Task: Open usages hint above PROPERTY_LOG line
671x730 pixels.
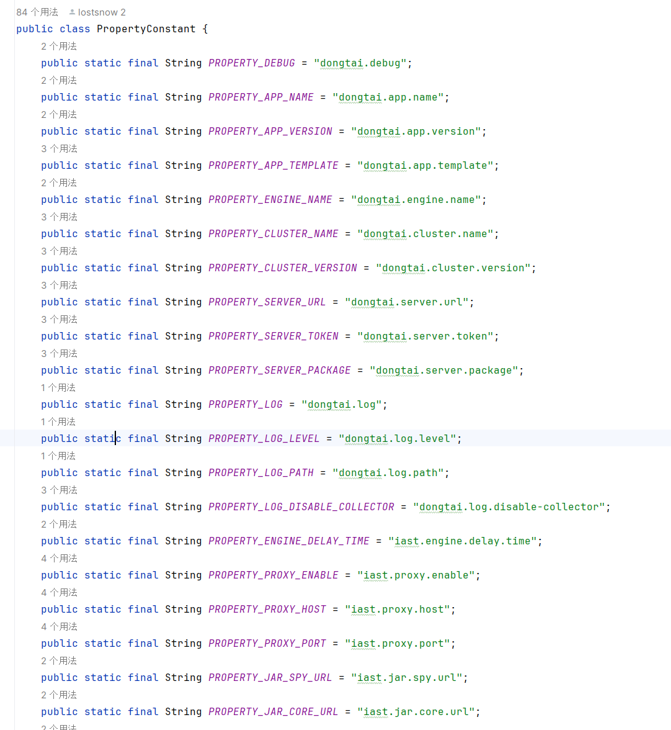Action: point(58,388)
